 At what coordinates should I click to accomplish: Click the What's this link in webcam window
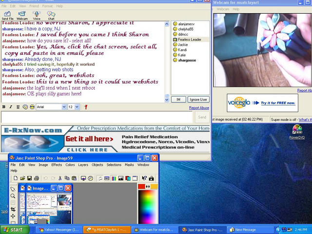305,119
